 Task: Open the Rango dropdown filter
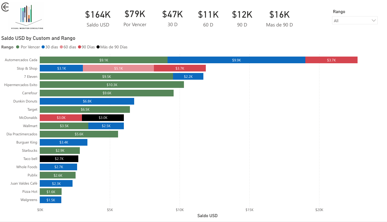pos(354,21)
